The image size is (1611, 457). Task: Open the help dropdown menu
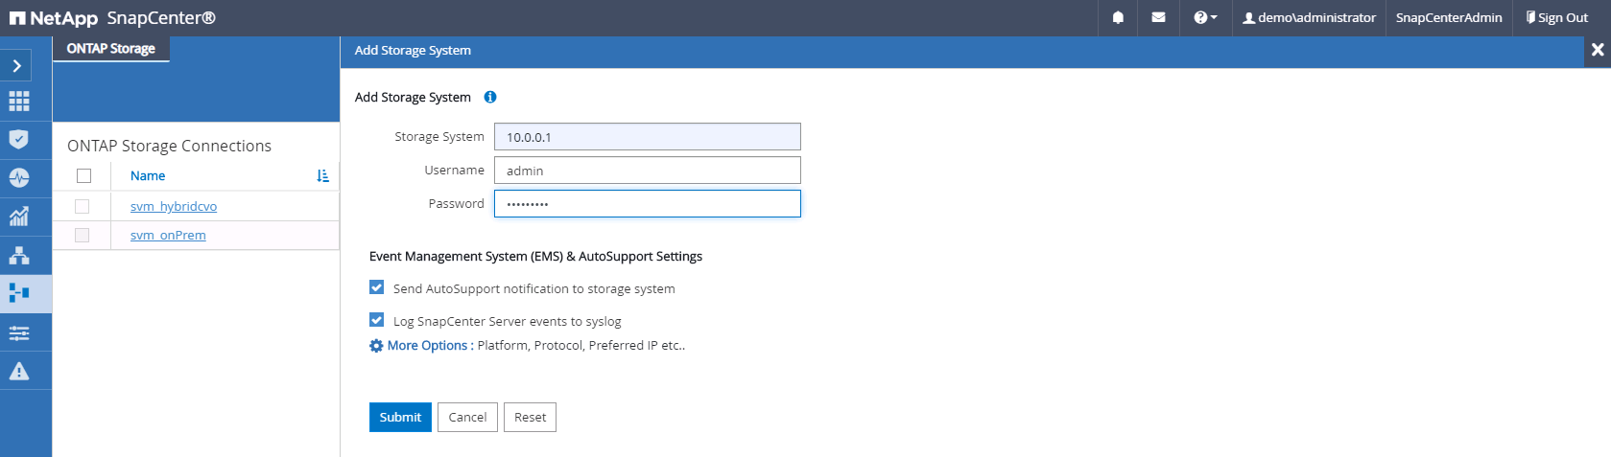(x=1204, y=18)
